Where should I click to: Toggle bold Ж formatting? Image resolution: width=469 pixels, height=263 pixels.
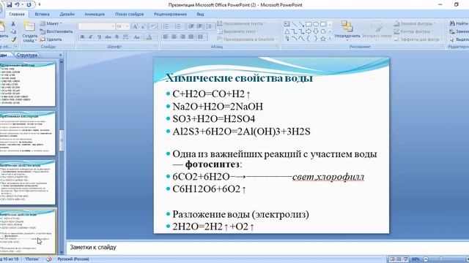coord(82,37)
